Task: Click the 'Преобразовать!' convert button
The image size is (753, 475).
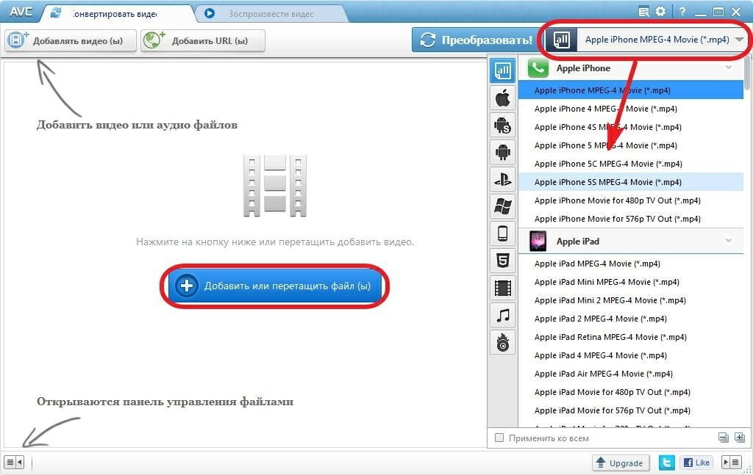Action: click(x=475, y=40)
